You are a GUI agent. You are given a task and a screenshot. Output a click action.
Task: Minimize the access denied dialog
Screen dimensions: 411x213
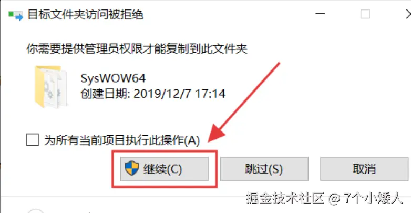320,14
